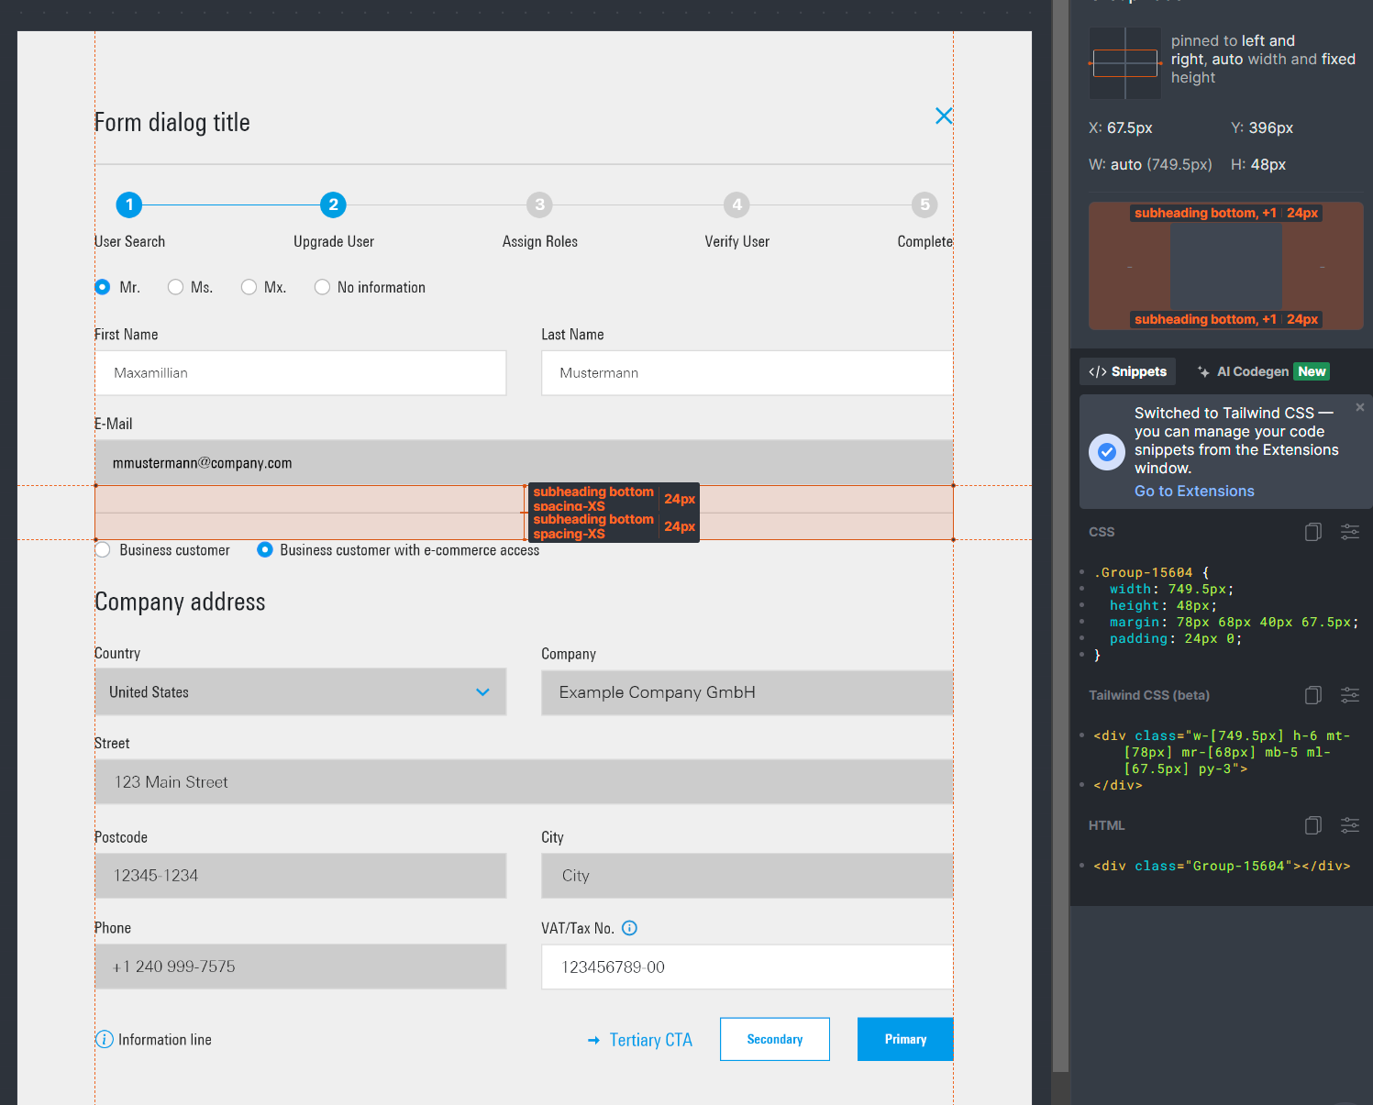
Task: Click the VAT/Tax No. input field
Action: pyautogui.click(x=747, y=967)
